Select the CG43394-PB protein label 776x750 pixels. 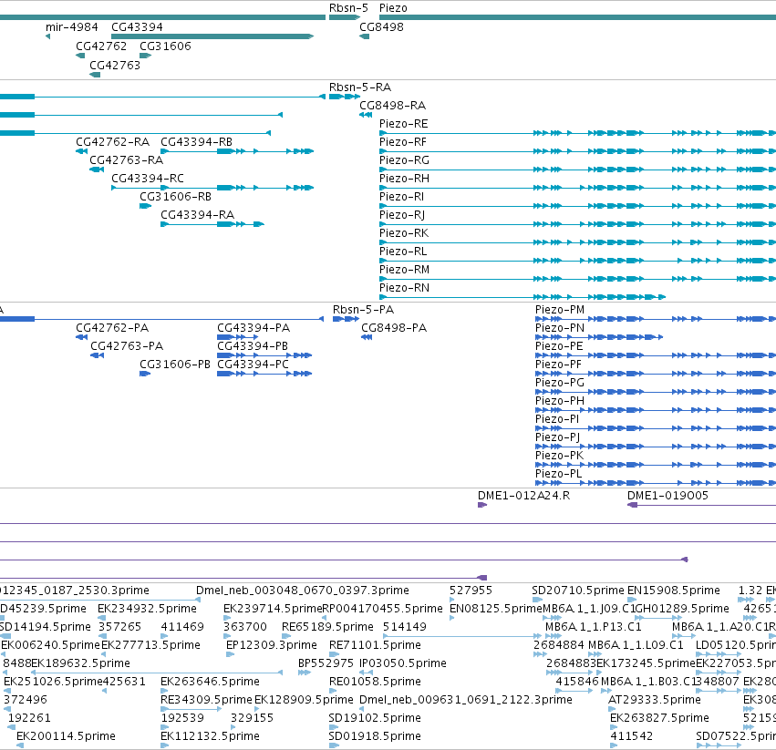[253, 345]
